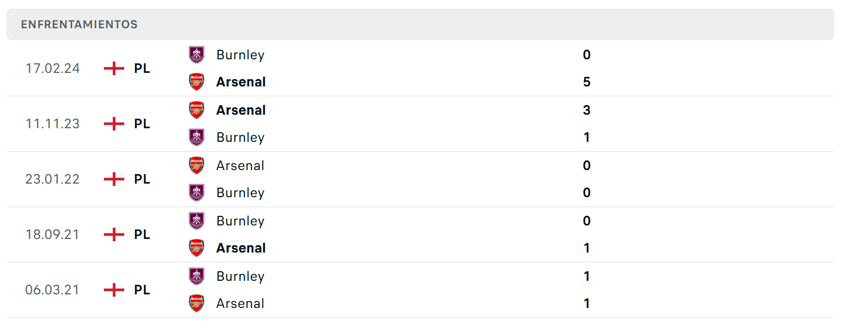This screenshot has width=841, height=326.
Task: Click Burnley crest in 18.09.21 match
Action: click(x=197, y=221)
